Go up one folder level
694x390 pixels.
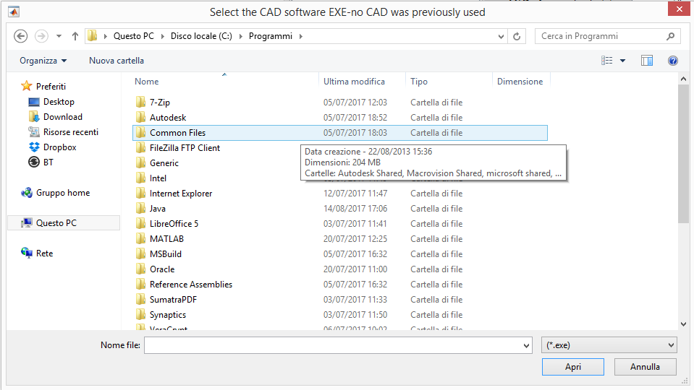[75, 36]
